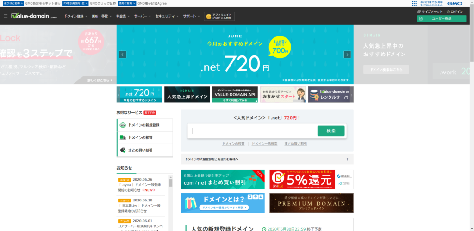Click the clock icon near 終了予定

point(264,229)
